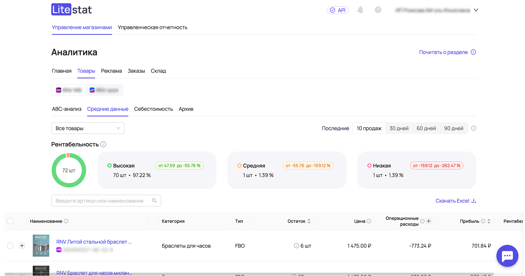Open the help question mark icon
This screenshot has height=276, width=525.
pos(378,10)
